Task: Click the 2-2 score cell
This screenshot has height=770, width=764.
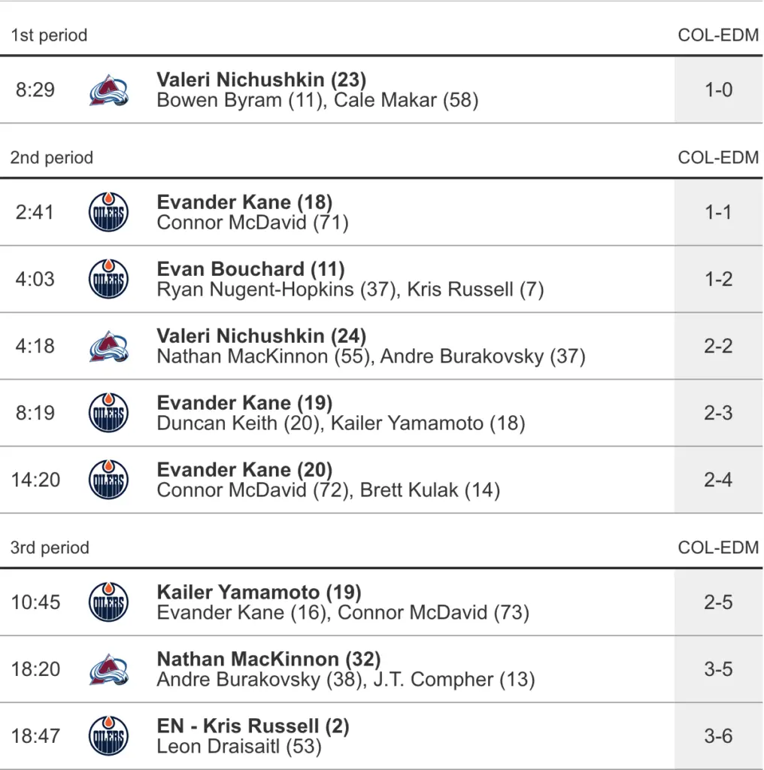Action: coord(718,346)
